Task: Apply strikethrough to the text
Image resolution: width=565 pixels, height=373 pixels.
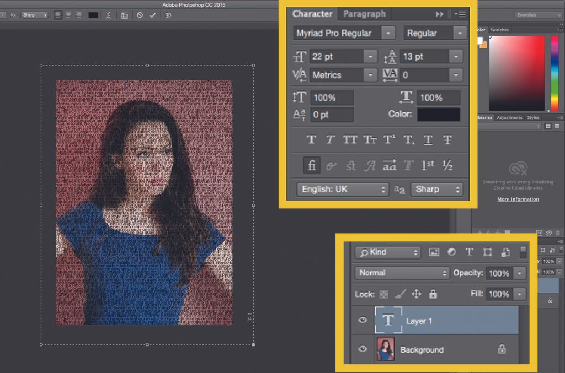Action: 447,139
